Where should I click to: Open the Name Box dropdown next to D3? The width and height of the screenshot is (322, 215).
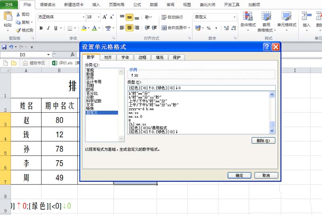click(48, 55)
